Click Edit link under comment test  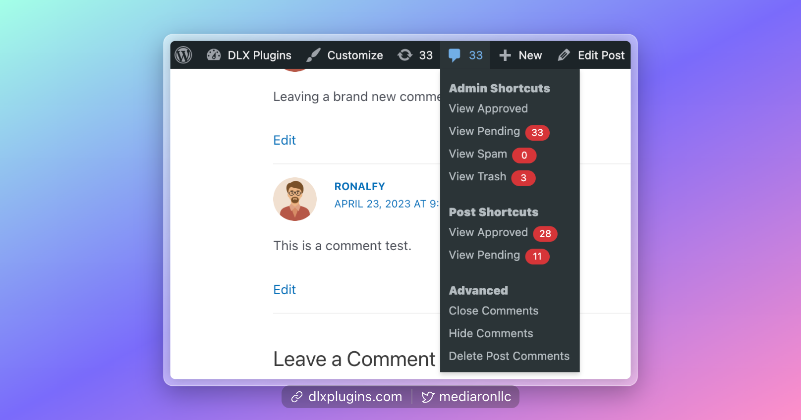[285, 290]
